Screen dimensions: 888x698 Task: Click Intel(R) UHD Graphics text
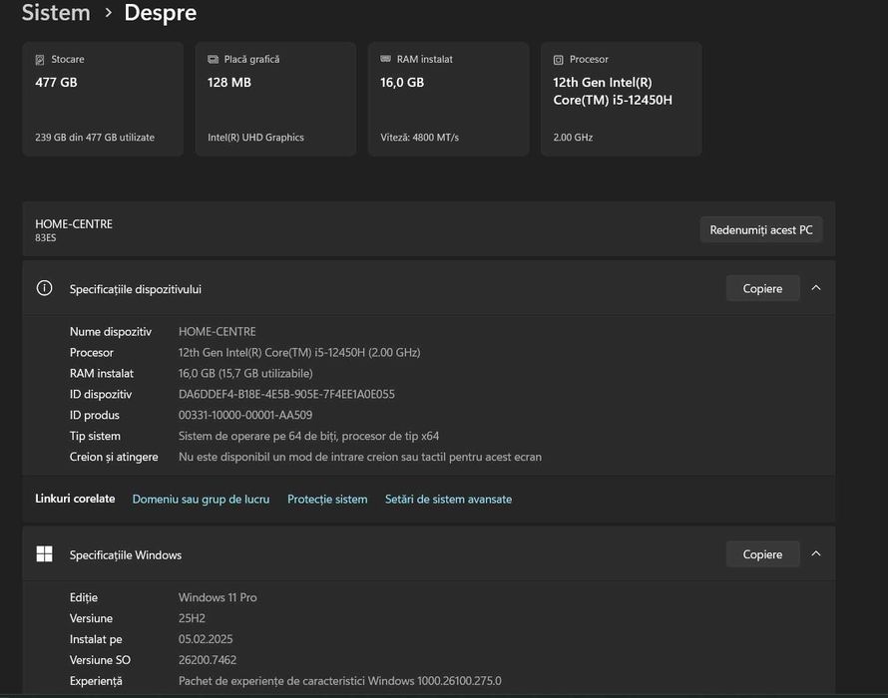[x=256, y=138]
